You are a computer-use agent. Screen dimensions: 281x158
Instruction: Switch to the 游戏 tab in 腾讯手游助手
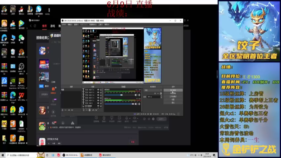pyautogui.click(x=52, y=26)
